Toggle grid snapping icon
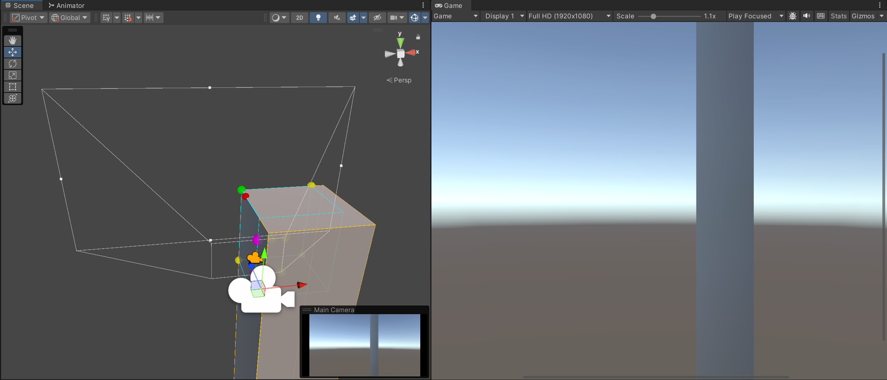The image size is (887, 380). click(x=106, y=18)
